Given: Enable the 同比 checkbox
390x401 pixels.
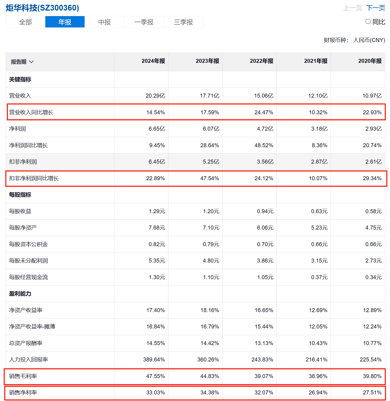Looking at the screenshot, I should point(368,22).
